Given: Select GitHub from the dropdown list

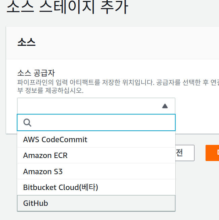Looking at the screenshot, I should (96, 203).
